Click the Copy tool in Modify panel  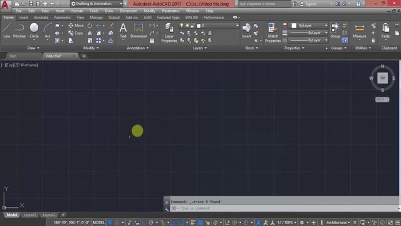point(75,33)
